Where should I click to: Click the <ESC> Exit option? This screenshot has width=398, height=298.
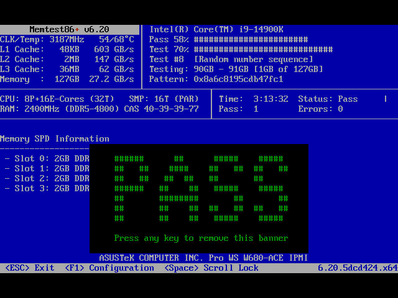point(30,268)
